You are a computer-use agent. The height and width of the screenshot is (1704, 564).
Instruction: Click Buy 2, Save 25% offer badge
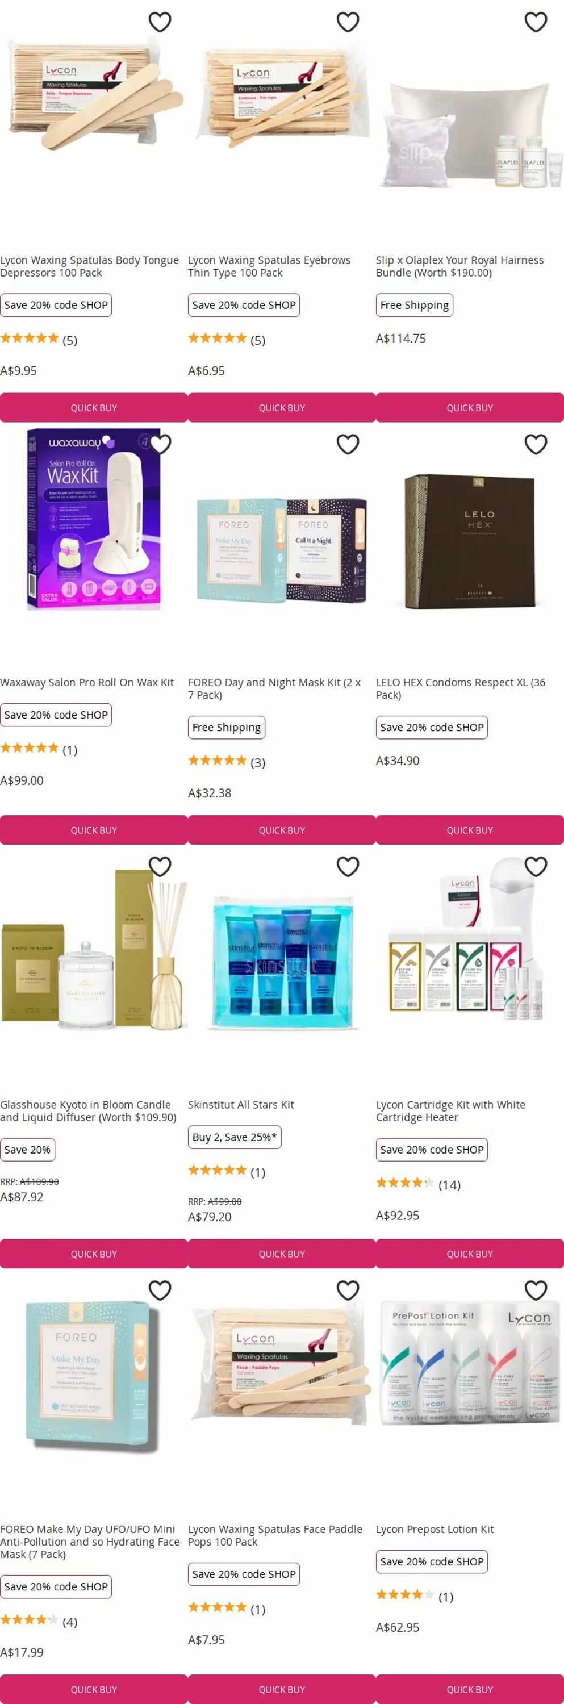pyautogui.click(x=234, y=1137)
